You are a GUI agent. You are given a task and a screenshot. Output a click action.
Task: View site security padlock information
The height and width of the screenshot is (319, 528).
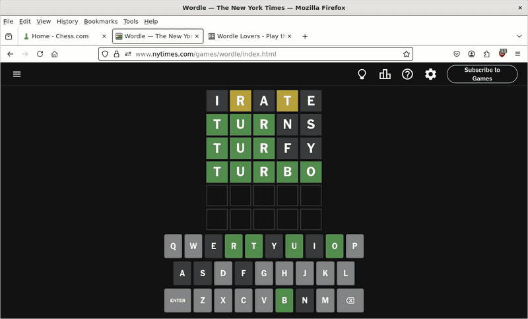[x=117, y=54]
